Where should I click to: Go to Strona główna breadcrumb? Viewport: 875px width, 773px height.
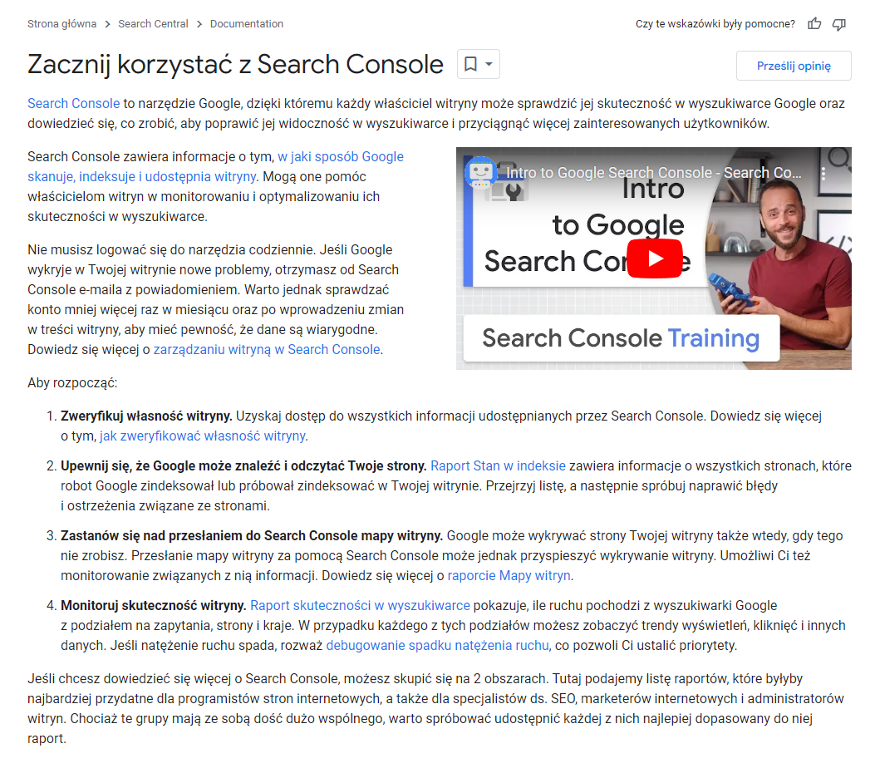62,24
